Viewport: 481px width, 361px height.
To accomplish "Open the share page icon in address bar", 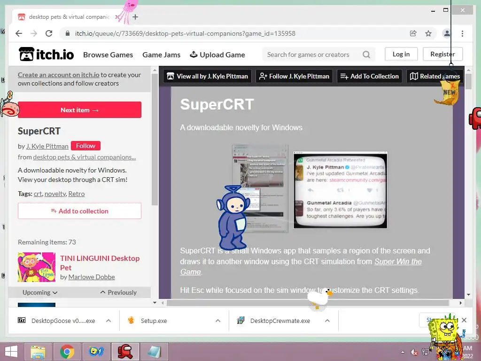I will click(413, 33).
